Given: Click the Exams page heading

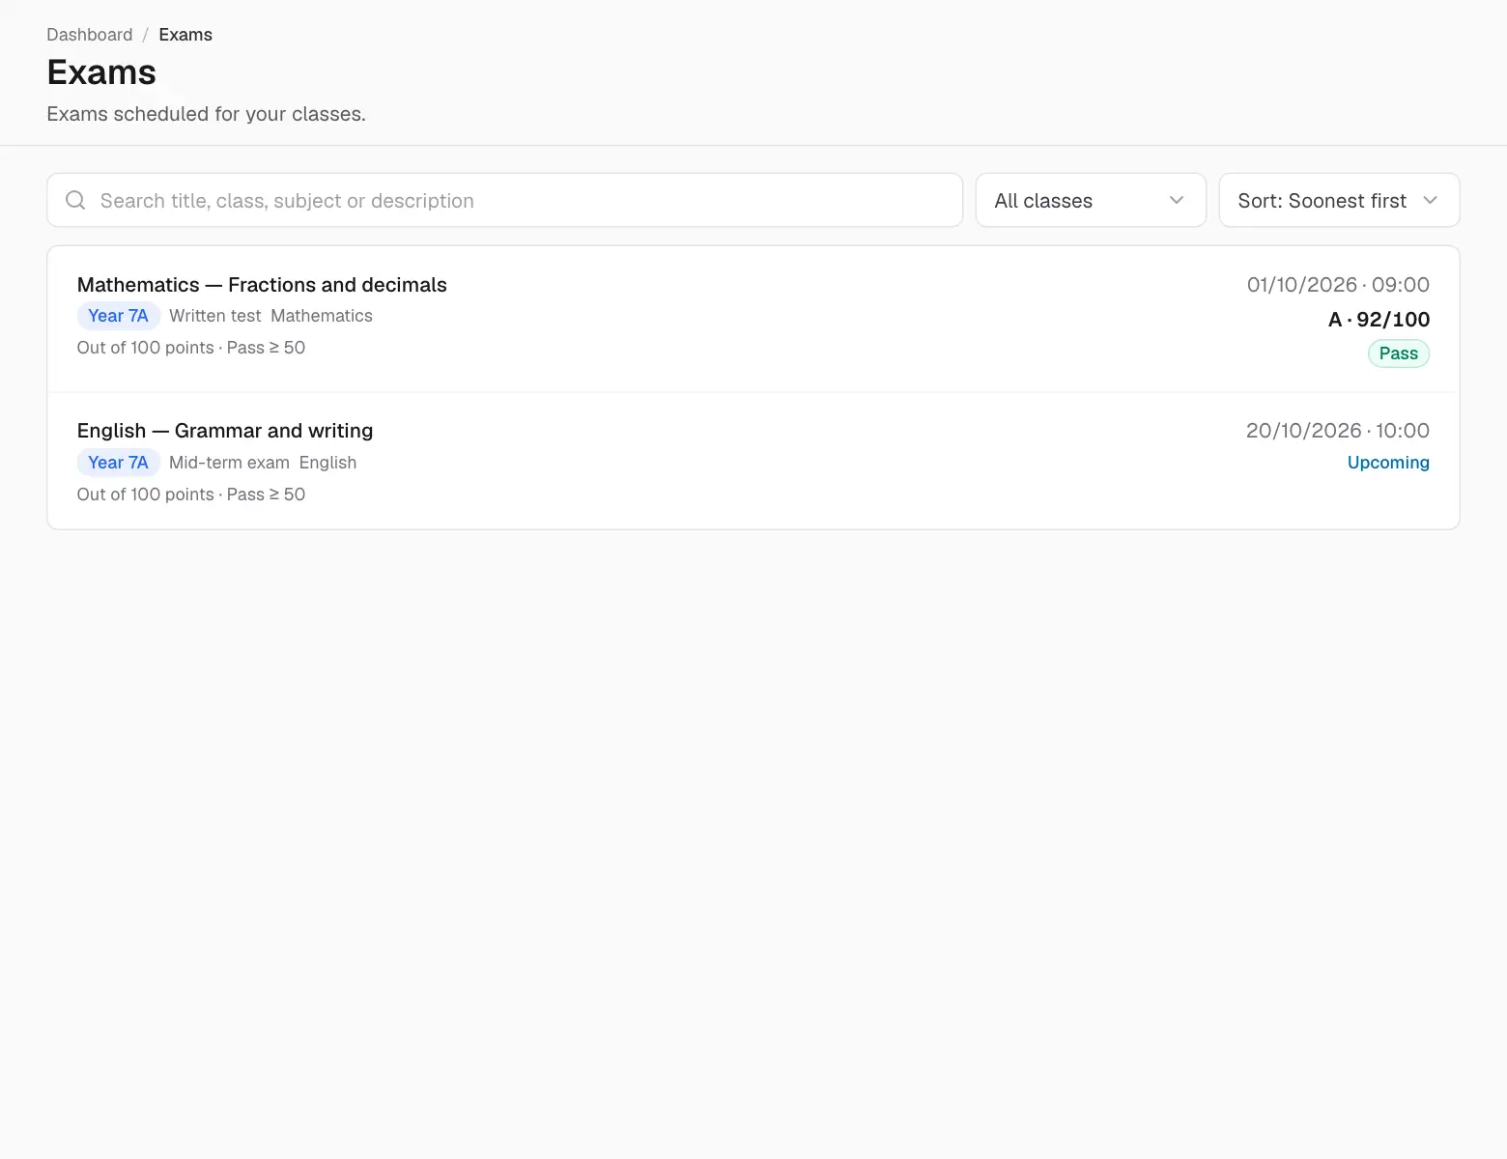Looking at the screenshot, I should 101,72.
